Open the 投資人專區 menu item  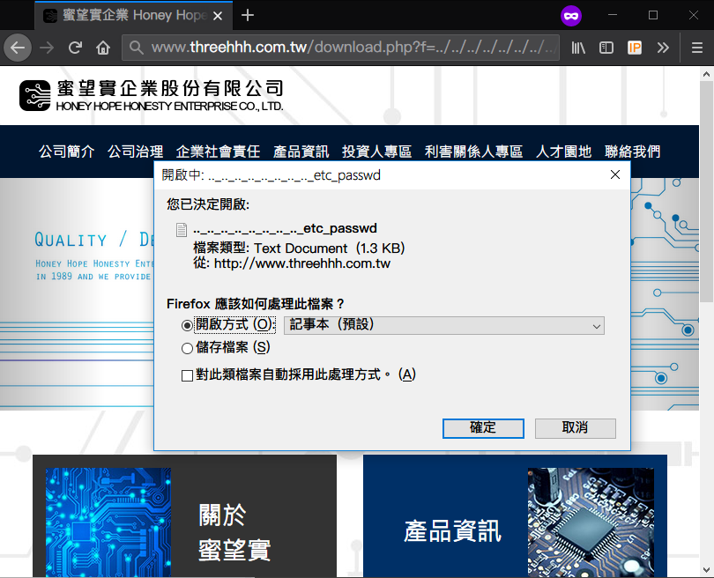376,152
